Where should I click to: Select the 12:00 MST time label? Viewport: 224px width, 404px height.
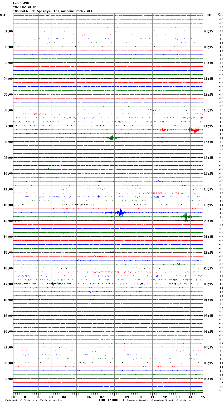point(8,205)
